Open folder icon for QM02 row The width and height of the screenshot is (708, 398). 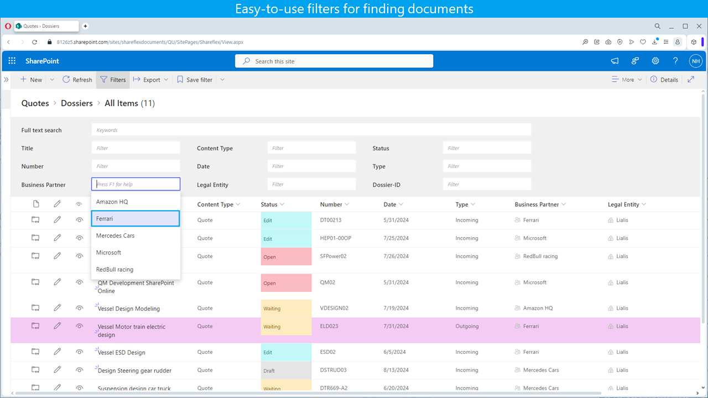click(35, 282)
